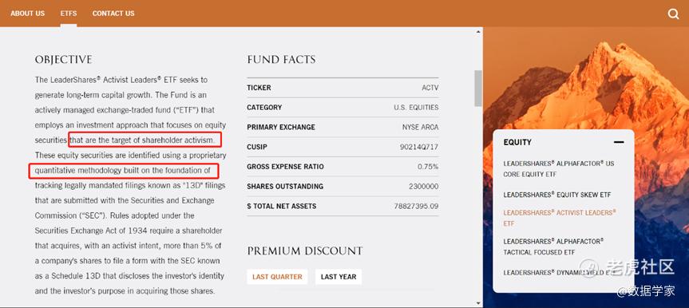The width and height of the screenshot is (689, 308).
Task: Open the Contact Us menu item
Action: click(x=113, y=14)
